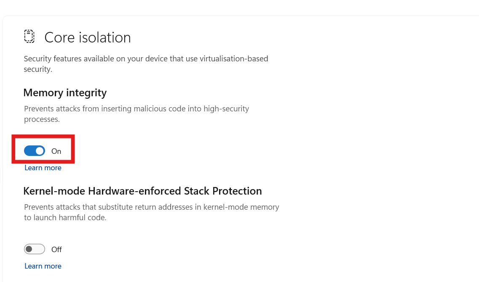Follow the second Learn more hyperlink
The width and height of the screenshot is (479, 282).
[43, 266]
